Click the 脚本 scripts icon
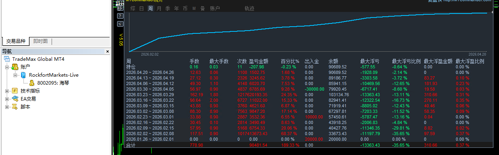499x155 pixels. (x=15, y=107)
